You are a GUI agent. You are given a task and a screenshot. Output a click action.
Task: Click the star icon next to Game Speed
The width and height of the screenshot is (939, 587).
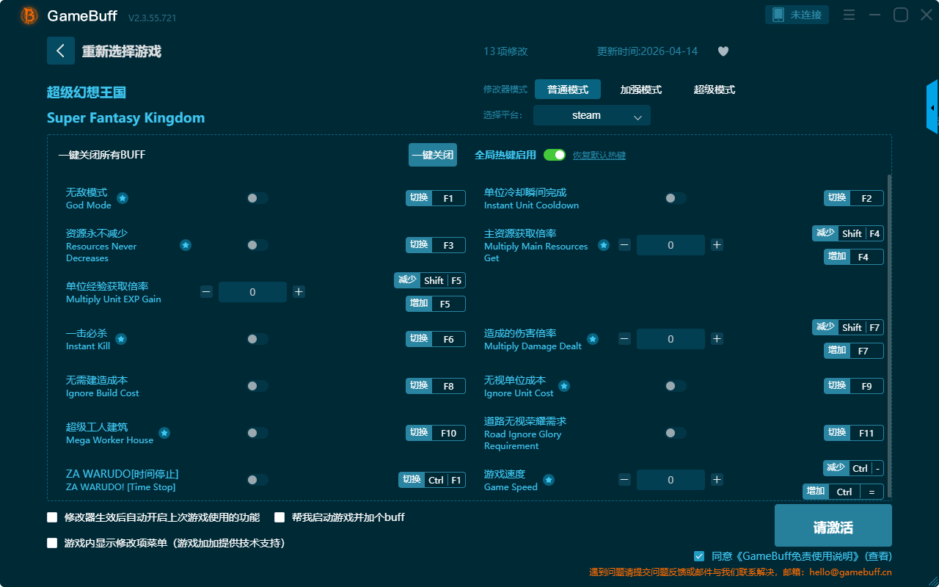click(548, 480)
